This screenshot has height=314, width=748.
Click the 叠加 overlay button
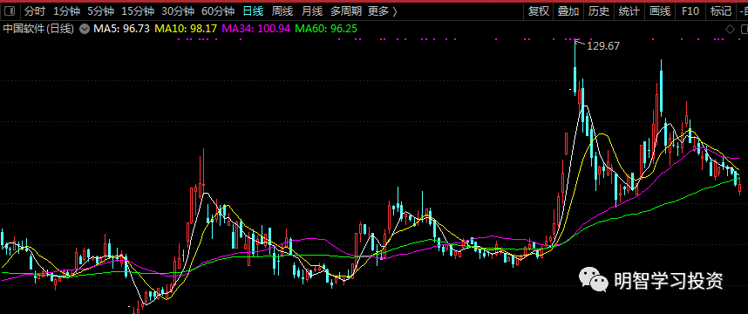568,11
